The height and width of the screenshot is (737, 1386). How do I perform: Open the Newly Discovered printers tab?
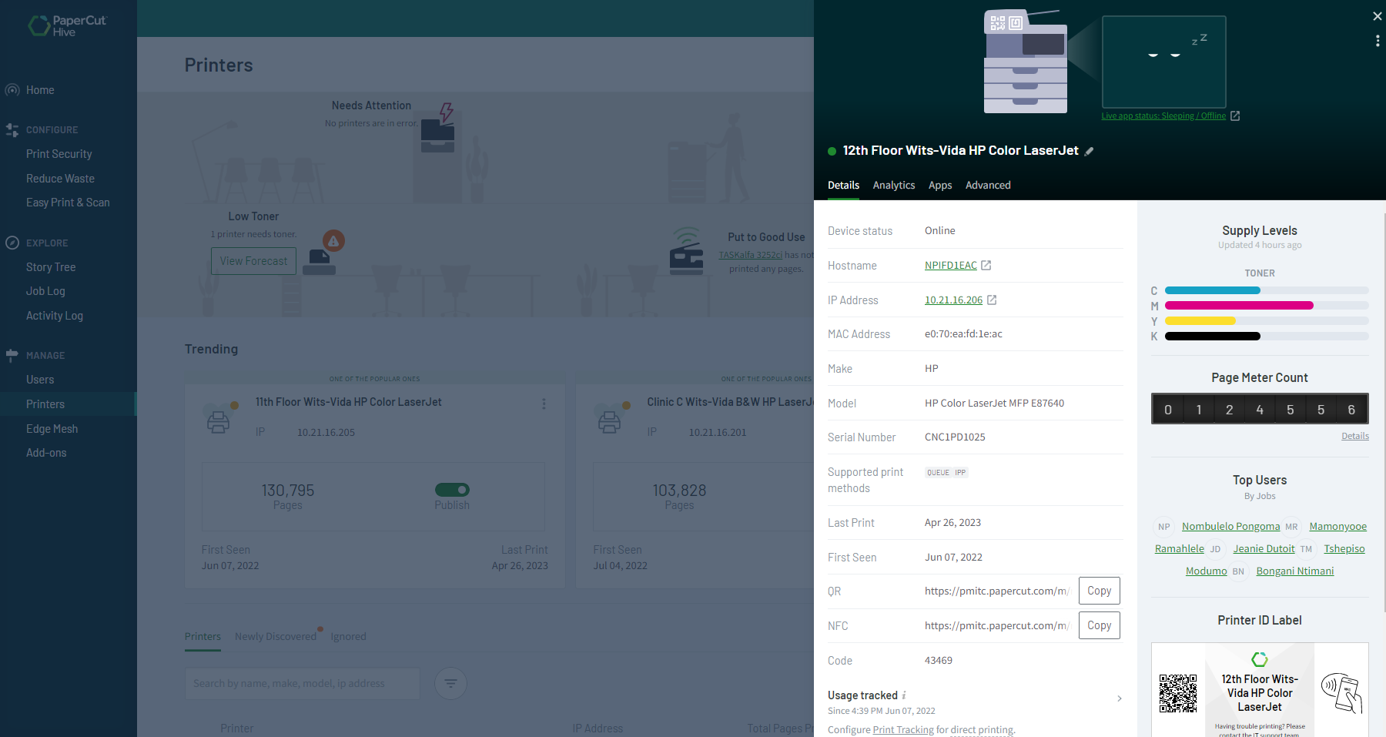point(276,637)
